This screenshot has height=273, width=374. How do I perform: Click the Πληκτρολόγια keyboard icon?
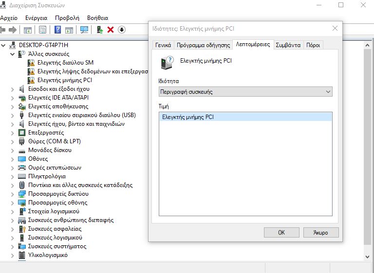[x=22, y=176]
